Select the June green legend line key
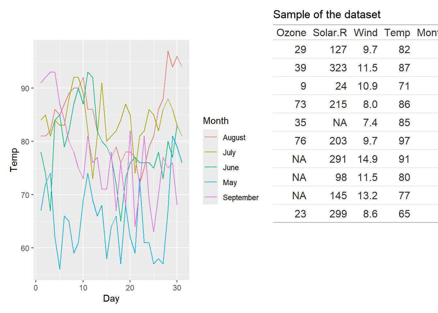This screenshot has height=313, width=438. 211,167
